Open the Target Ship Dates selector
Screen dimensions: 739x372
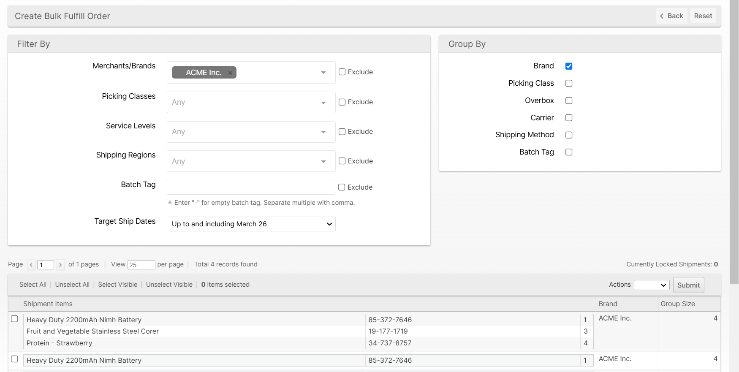(251, 224)
